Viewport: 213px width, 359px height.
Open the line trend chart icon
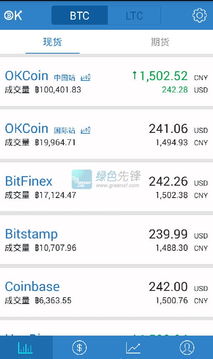(133, 348)
